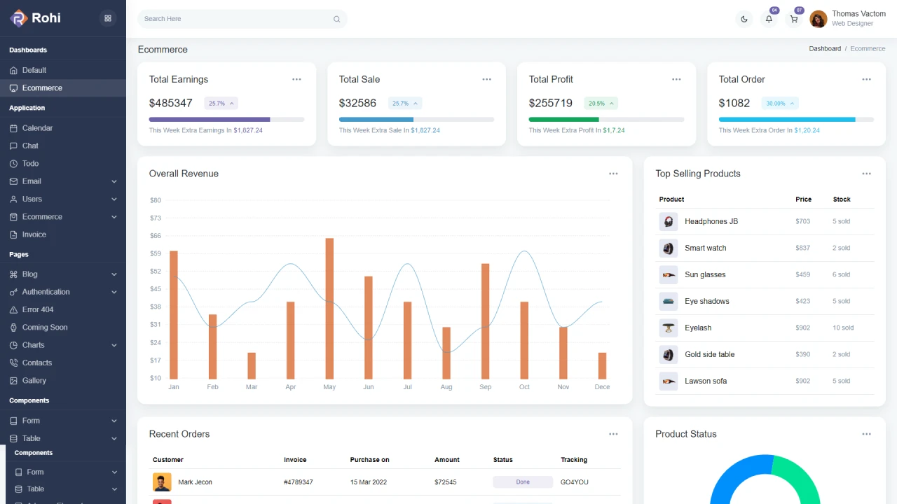Click the Users person icon

[13, 199]
